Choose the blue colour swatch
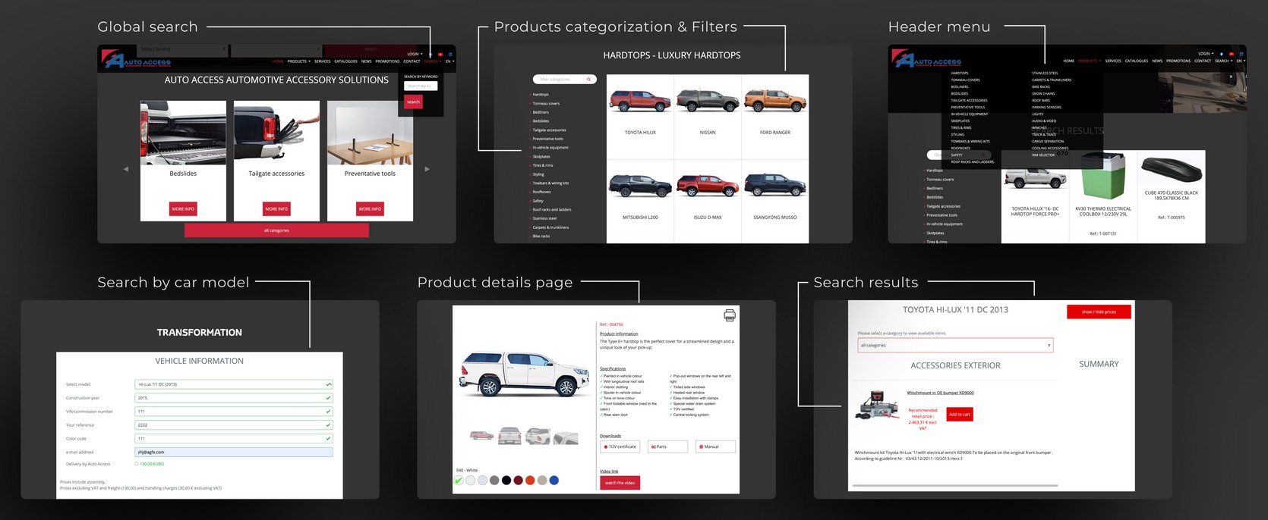The width and height of the screenshot is (1268, 520). click(554, 480)
